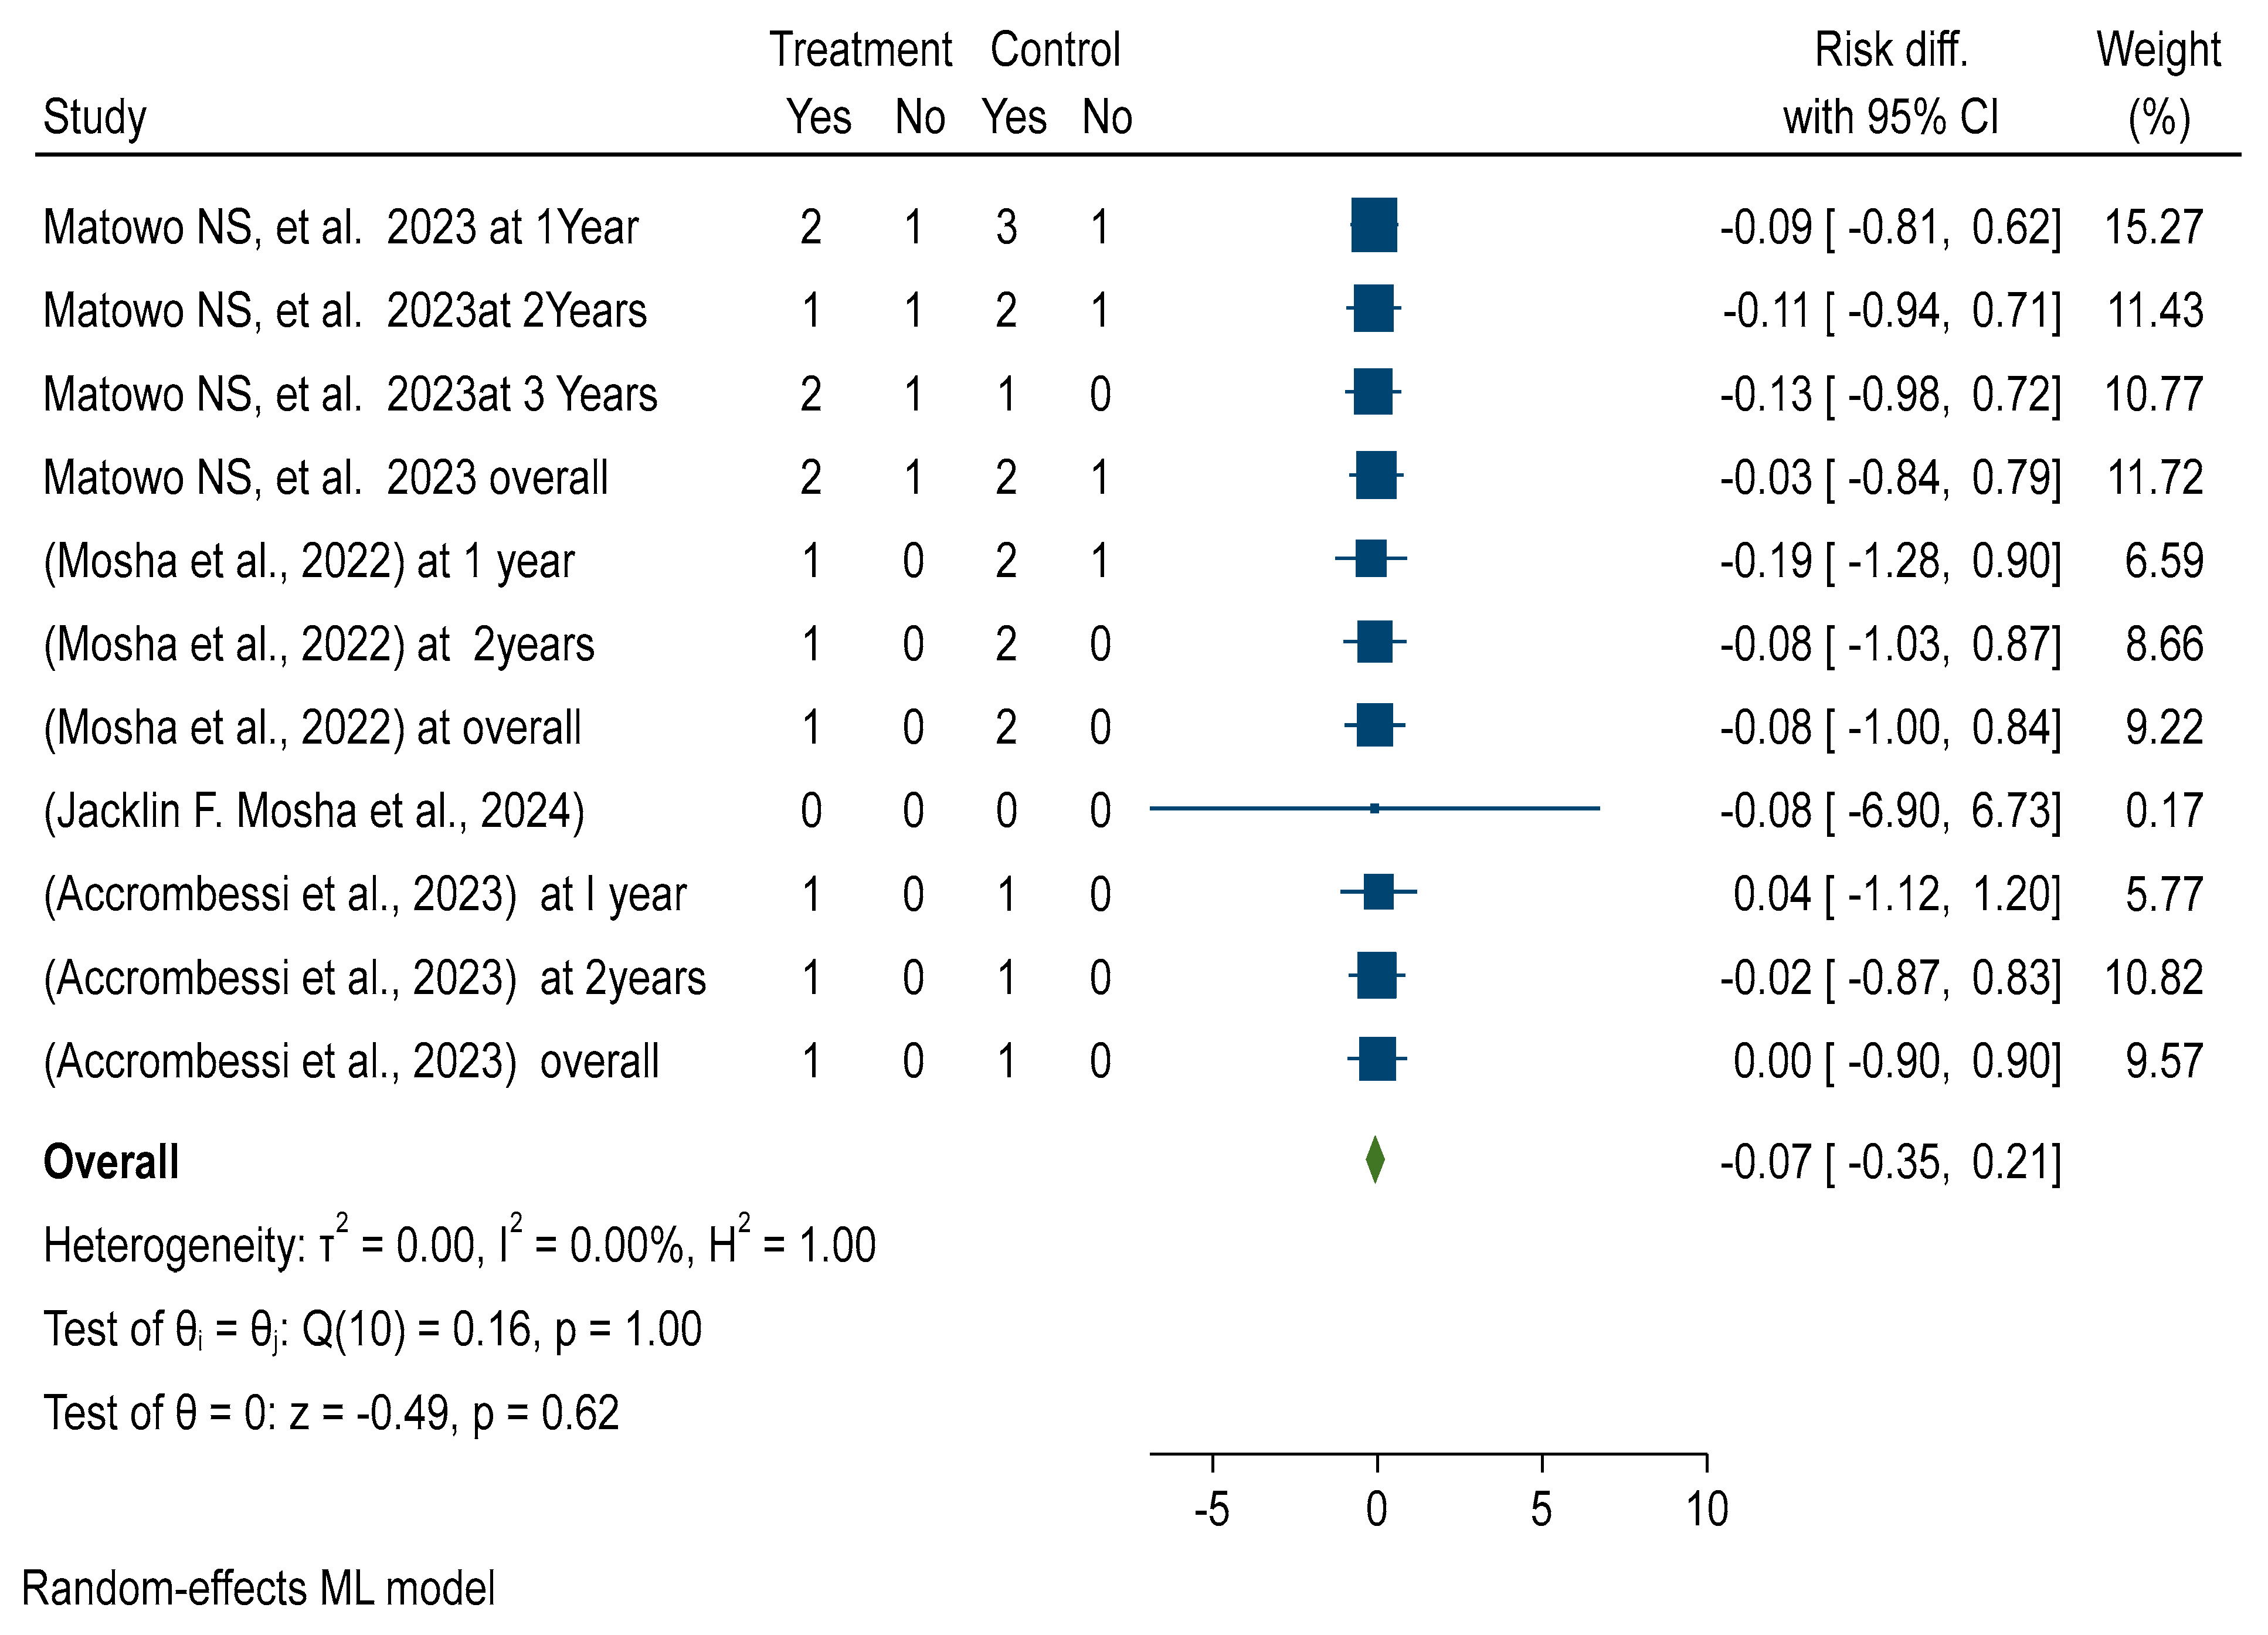
Task: Click the 15.27 weight value
Action: click(x=2153, y=227)
